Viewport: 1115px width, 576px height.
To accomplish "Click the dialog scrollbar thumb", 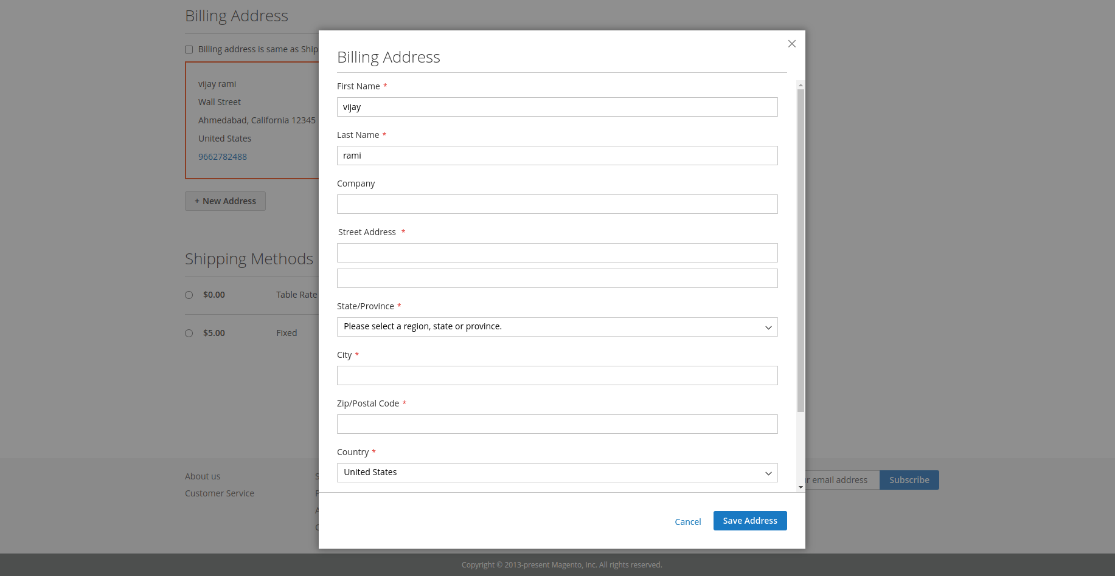I will (801, 250).
